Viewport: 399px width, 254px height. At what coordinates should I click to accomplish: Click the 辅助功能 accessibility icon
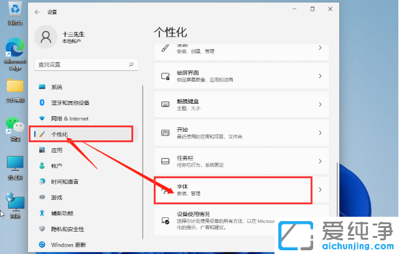[42, 213]
